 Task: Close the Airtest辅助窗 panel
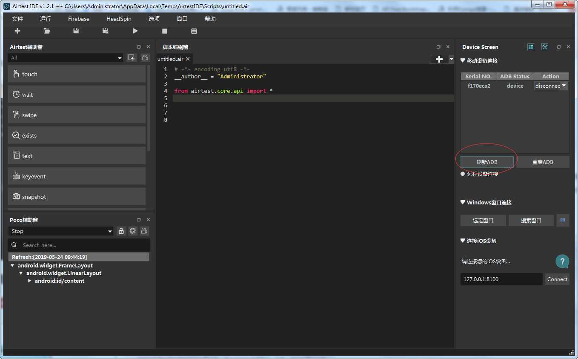[x=148, y=47]
